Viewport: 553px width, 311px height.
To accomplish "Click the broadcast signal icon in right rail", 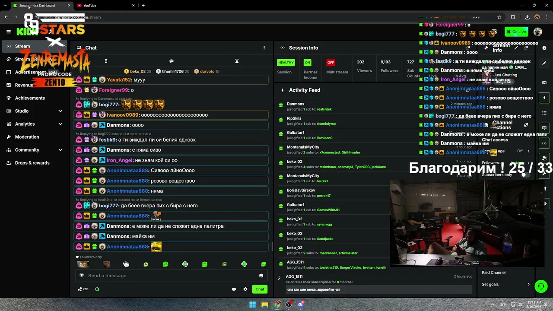I will (x=544, y=143).
